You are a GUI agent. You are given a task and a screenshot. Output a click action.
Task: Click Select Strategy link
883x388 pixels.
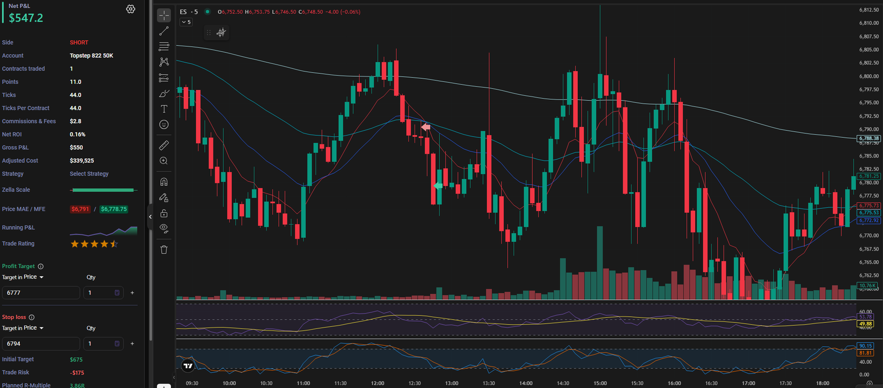(x=89, y=174)
